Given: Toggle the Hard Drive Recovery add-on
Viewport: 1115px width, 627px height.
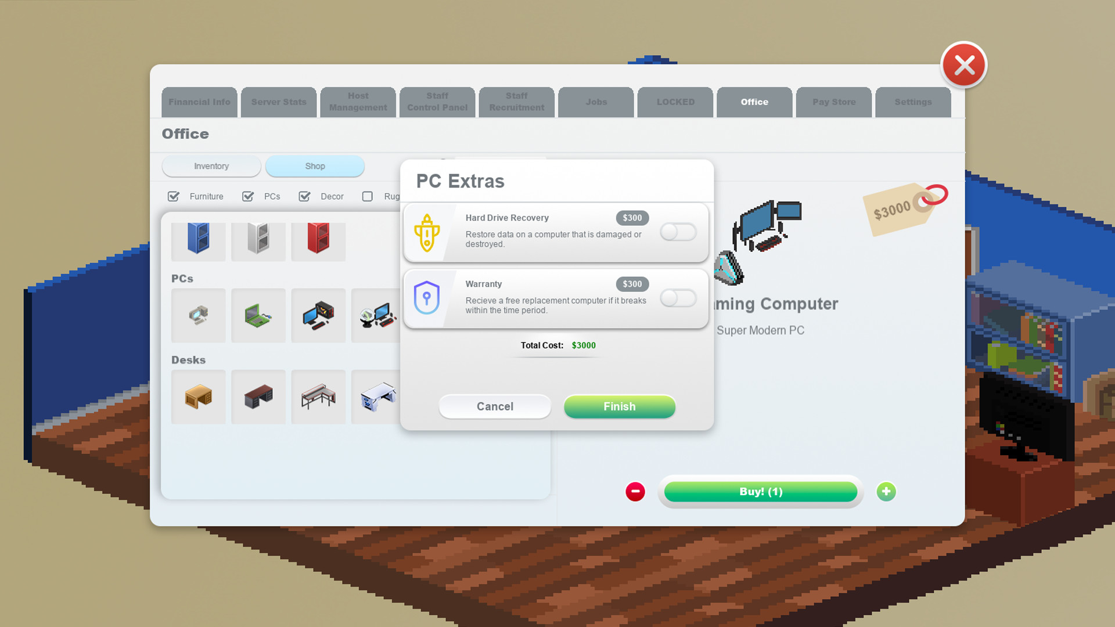Looking at the screenshot, I should [x=677, y=232].
